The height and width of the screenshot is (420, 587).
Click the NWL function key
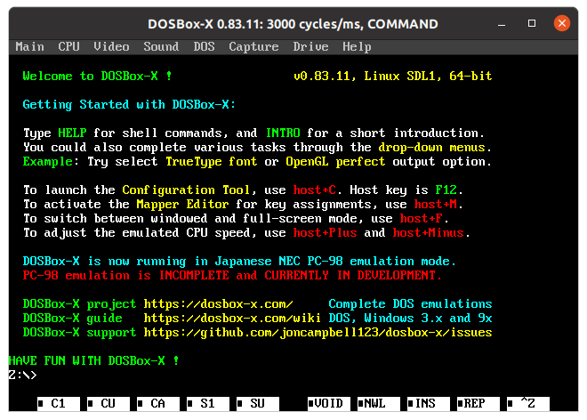click(379, 403)
